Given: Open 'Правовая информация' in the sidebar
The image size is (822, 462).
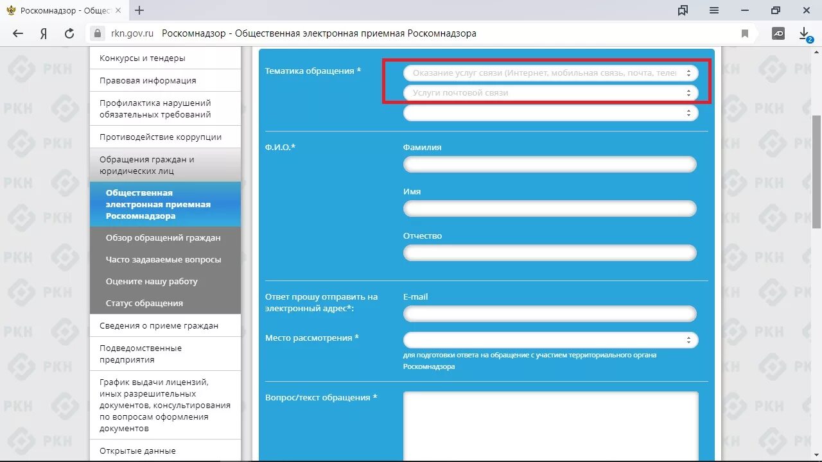Looking at the screenshot, I should pyautogui.click(x=165, y=80).
